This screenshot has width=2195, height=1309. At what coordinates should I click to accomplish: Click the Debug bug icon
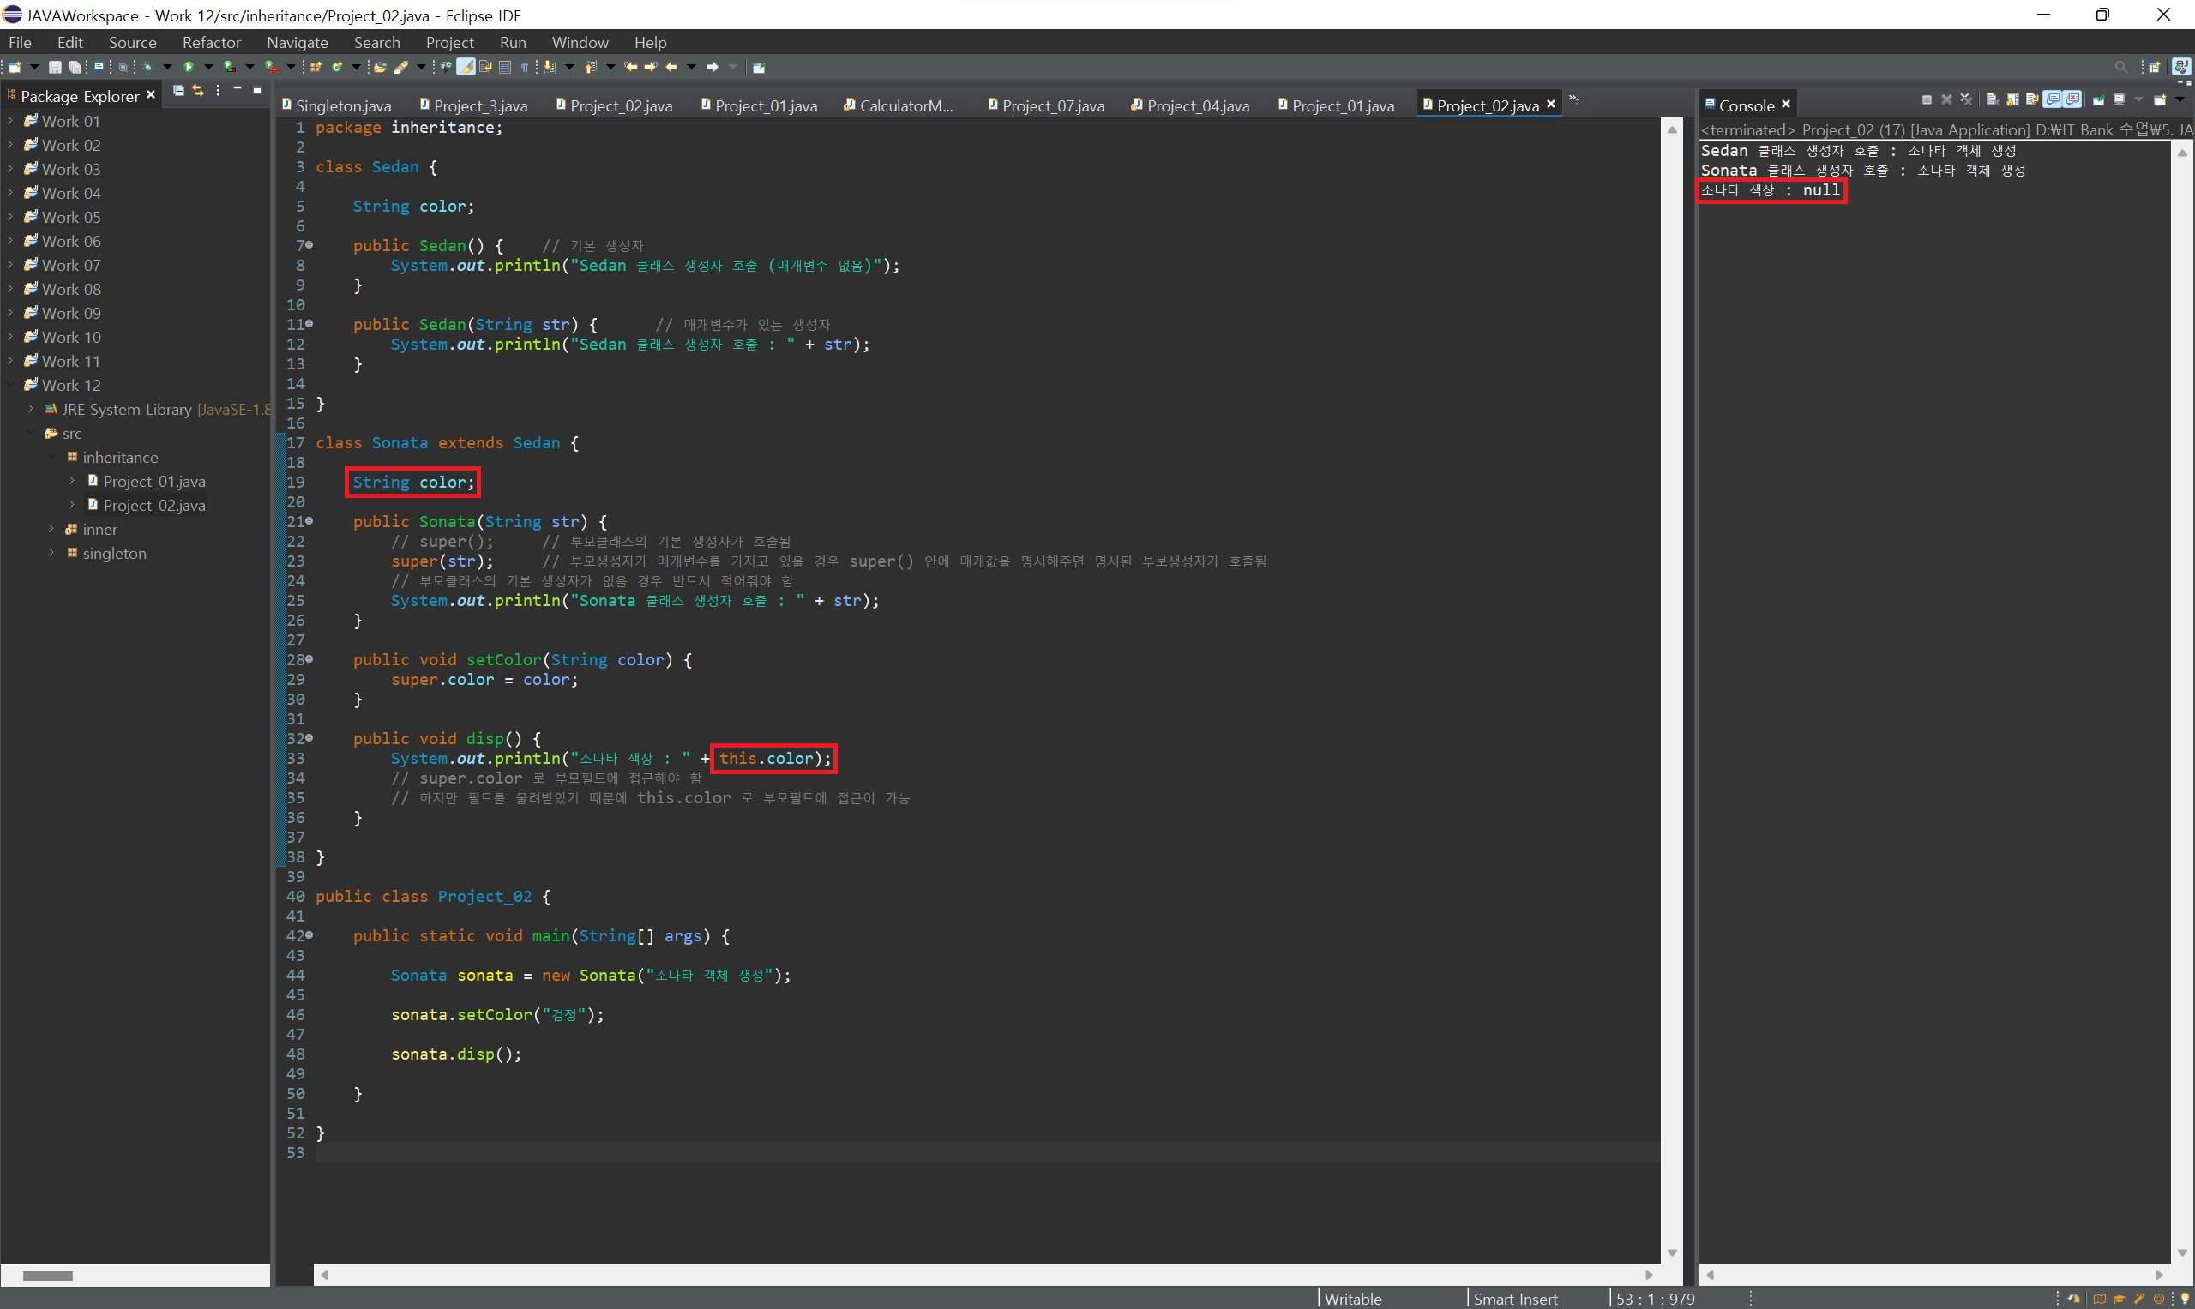pyautogui.click(x=147, y=67)
